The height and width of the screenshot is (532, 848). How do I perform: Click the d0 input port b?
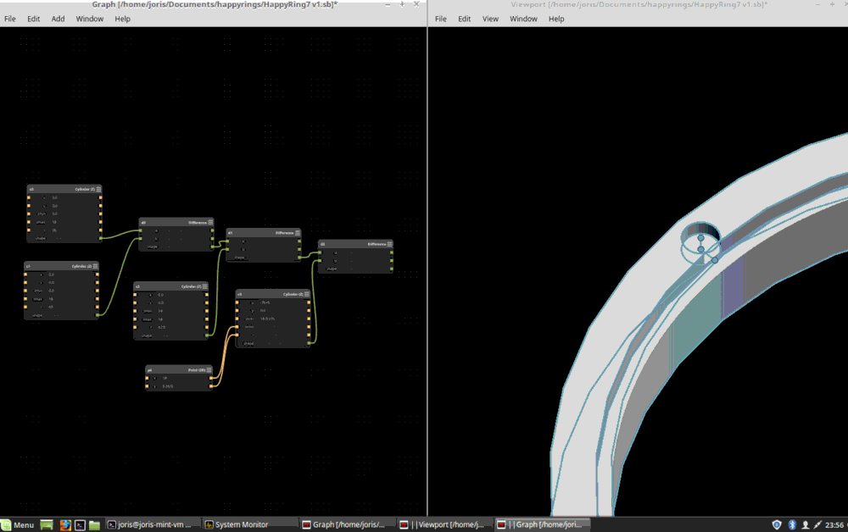141,238
